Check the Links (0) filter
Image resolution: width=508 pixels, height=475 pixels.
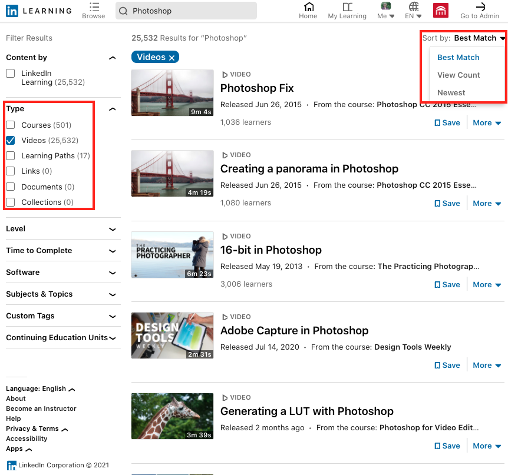click(11, 171)
